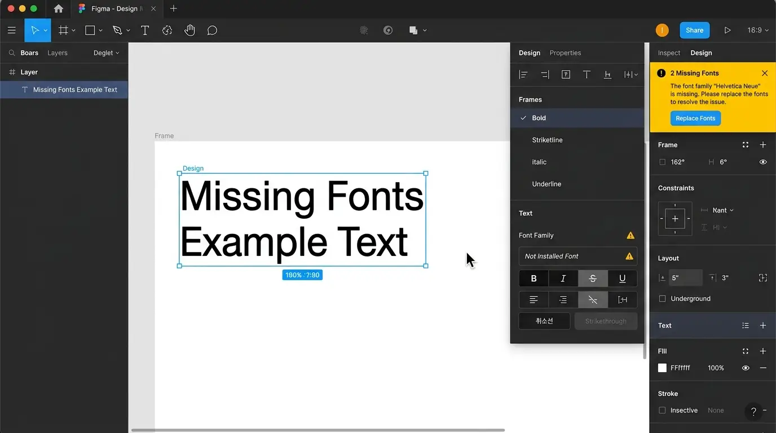
Task: Click the Present play icon
Action: click(x=727, y=30)
